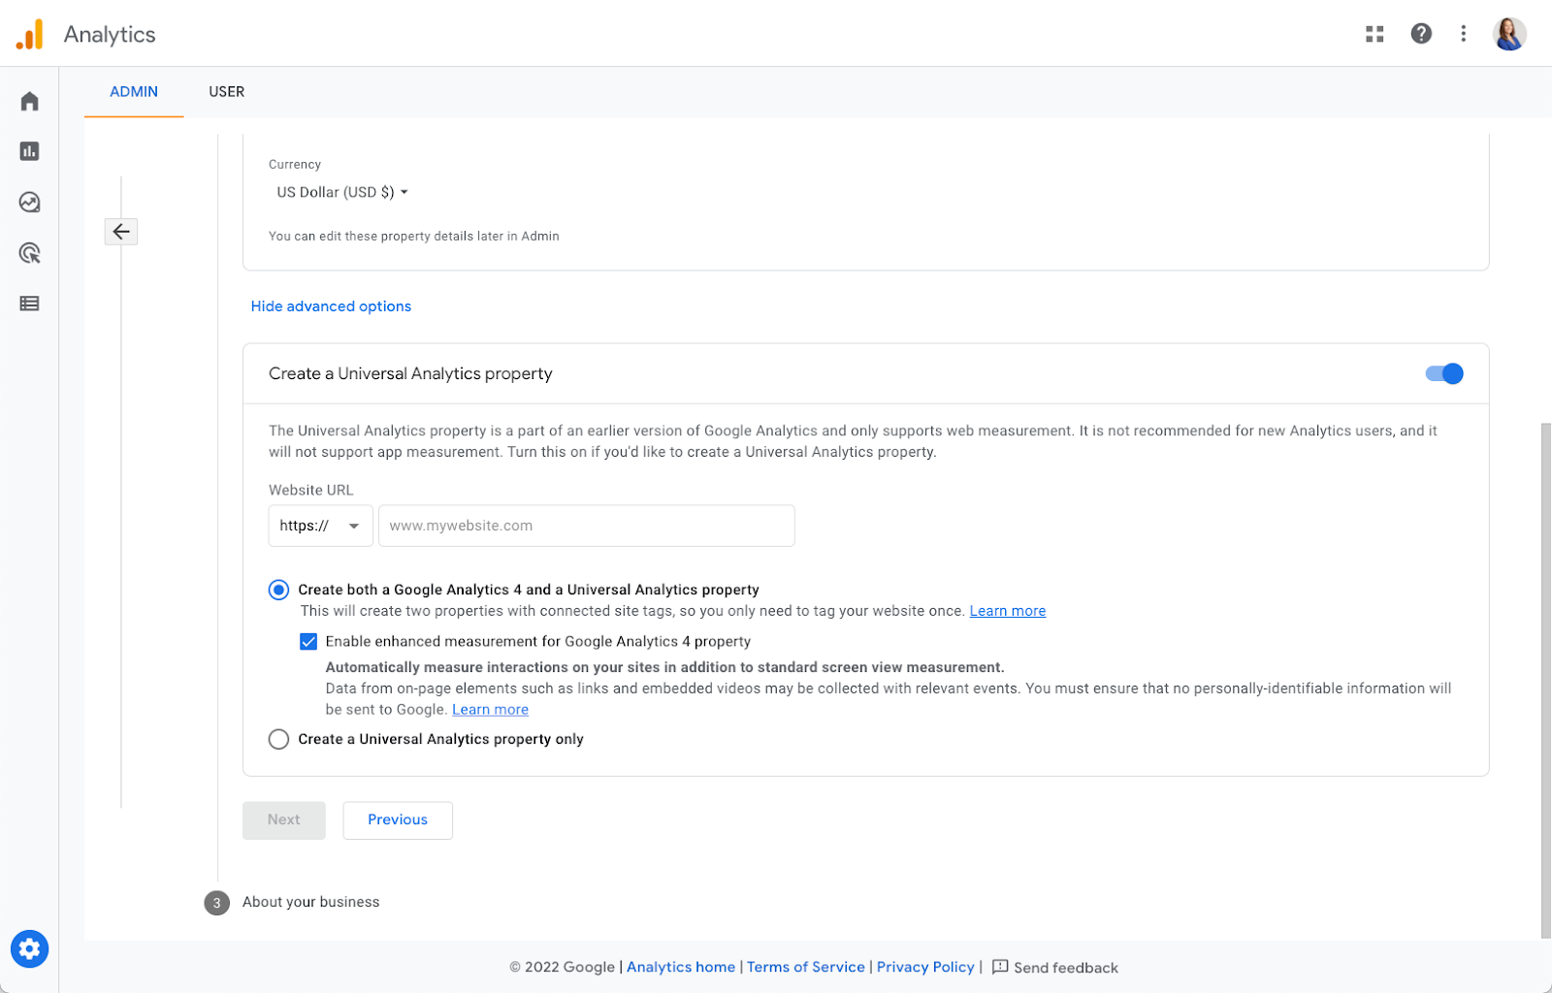Expand the https:// protocol dropdown

(320, 526)
